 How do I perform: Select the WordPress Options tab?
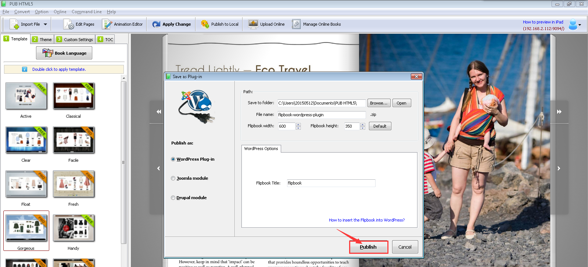click(x=261, y=149)
